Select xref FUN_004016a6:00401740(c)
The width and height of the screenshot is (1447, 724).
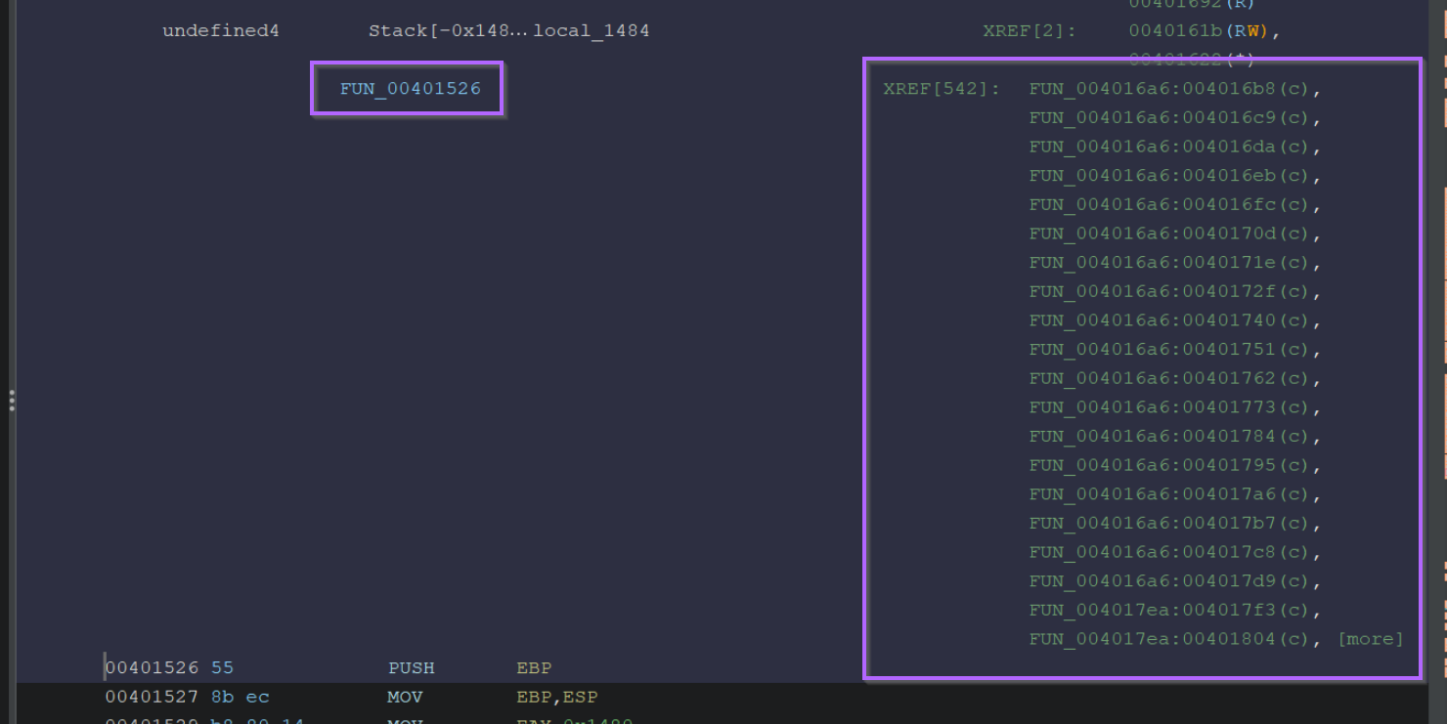coord(1171,320)
